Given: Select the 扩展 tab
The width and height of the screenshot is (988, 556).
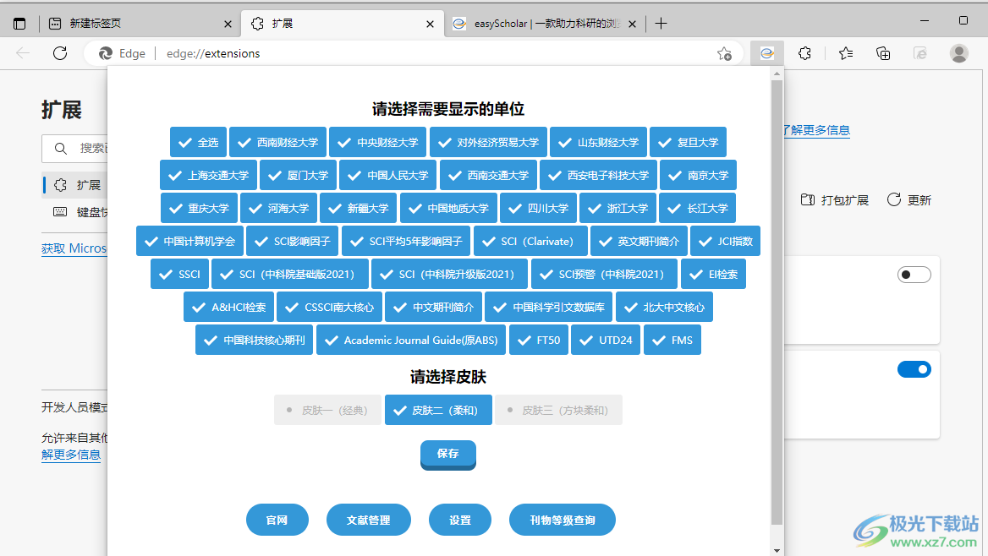Looking at the screenshot, I should point(342,24).
